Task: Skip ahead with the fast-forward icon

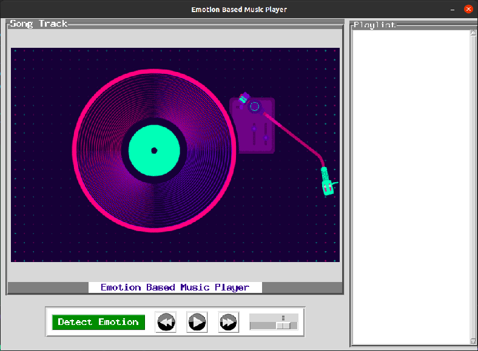Action: point(228,322)
